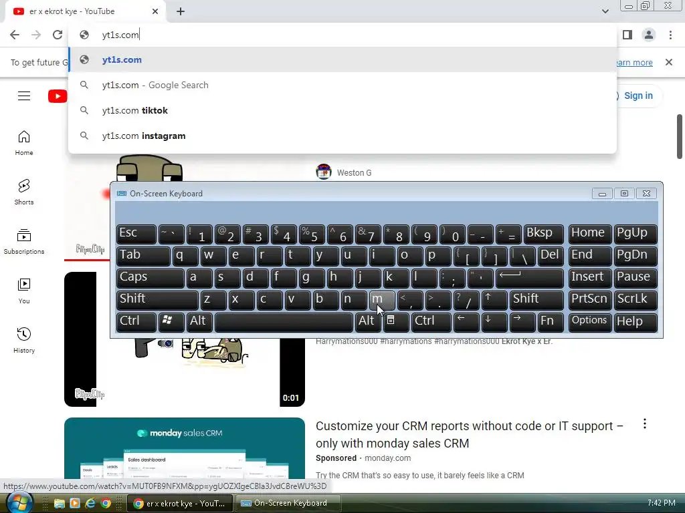The image size is (685, 513).
Task: Tap the Tab key on On-Screen Keyboard
Action: coord(143,256)
